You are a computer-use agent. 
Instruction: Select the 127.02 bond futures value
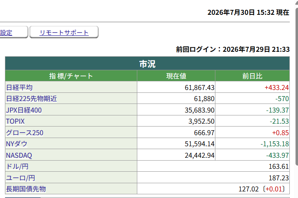[249, 189]
